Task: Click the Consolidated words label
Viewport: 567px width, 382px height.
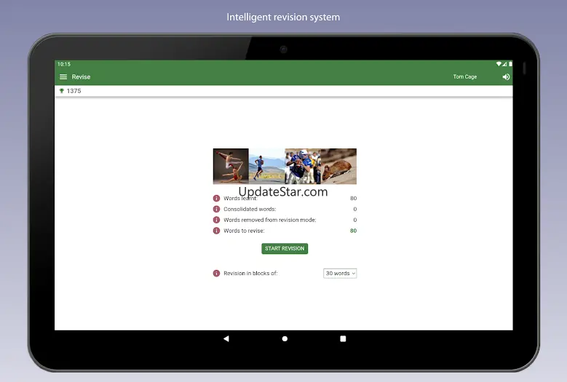Action: [250, 210]
